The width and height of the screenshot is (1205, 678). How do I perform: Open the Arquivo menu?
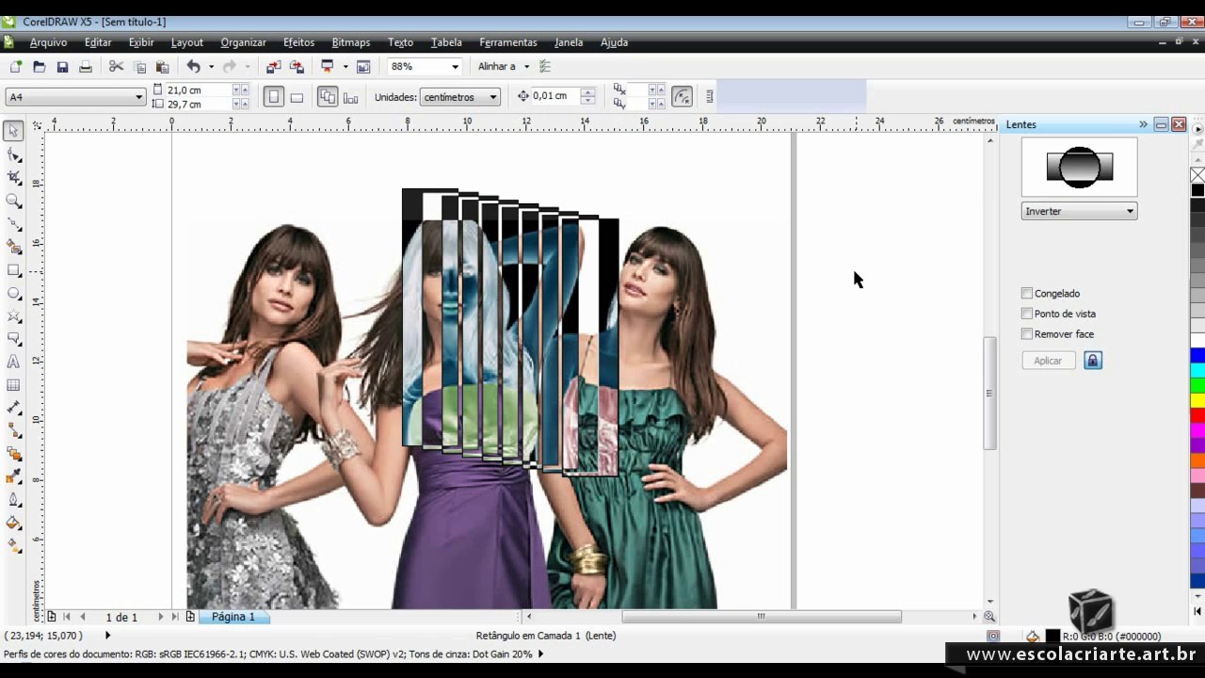[48, 42]
